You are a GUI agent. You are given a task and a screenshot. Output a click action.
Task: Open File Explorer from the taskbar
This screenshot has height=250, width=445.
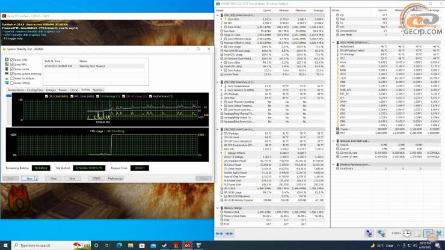tap(130, 245)
